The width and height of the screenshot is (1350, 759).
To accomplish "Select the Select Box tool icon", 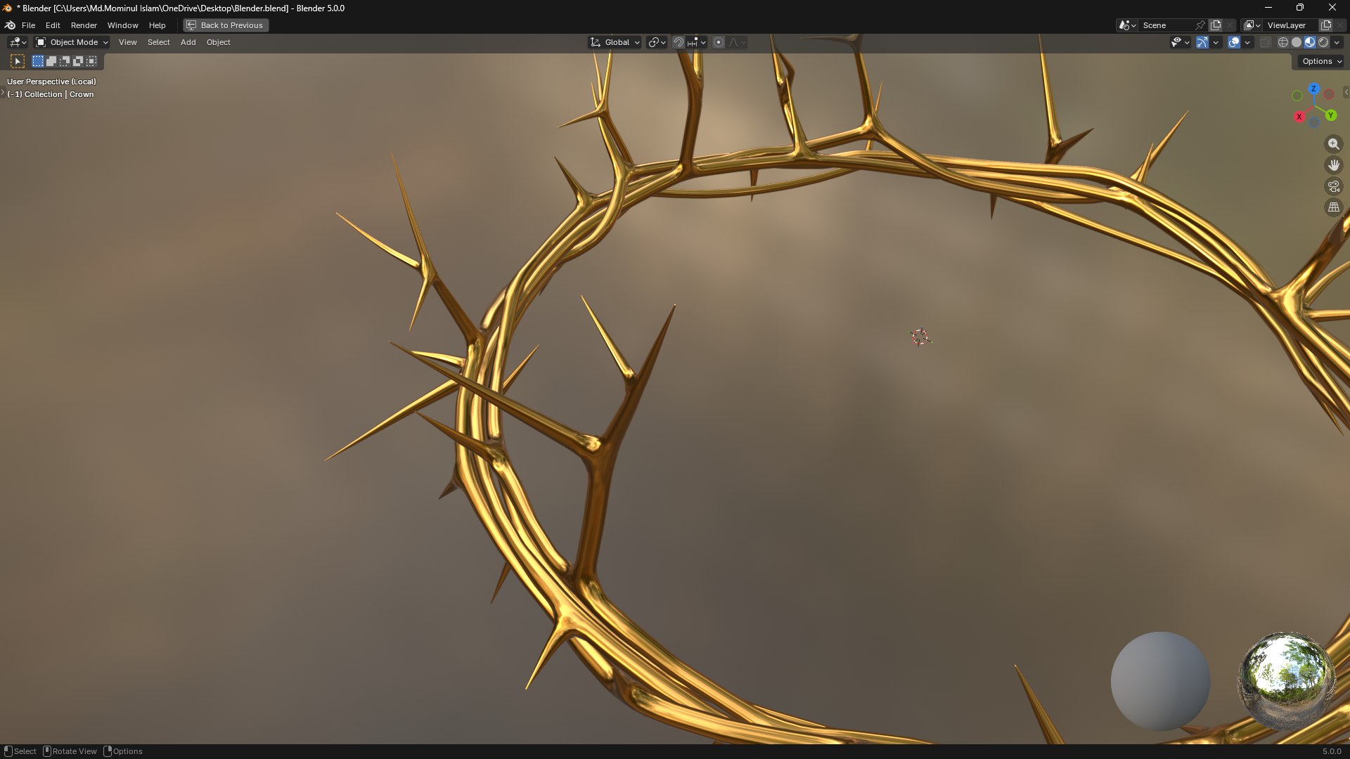I will (18, 61).
